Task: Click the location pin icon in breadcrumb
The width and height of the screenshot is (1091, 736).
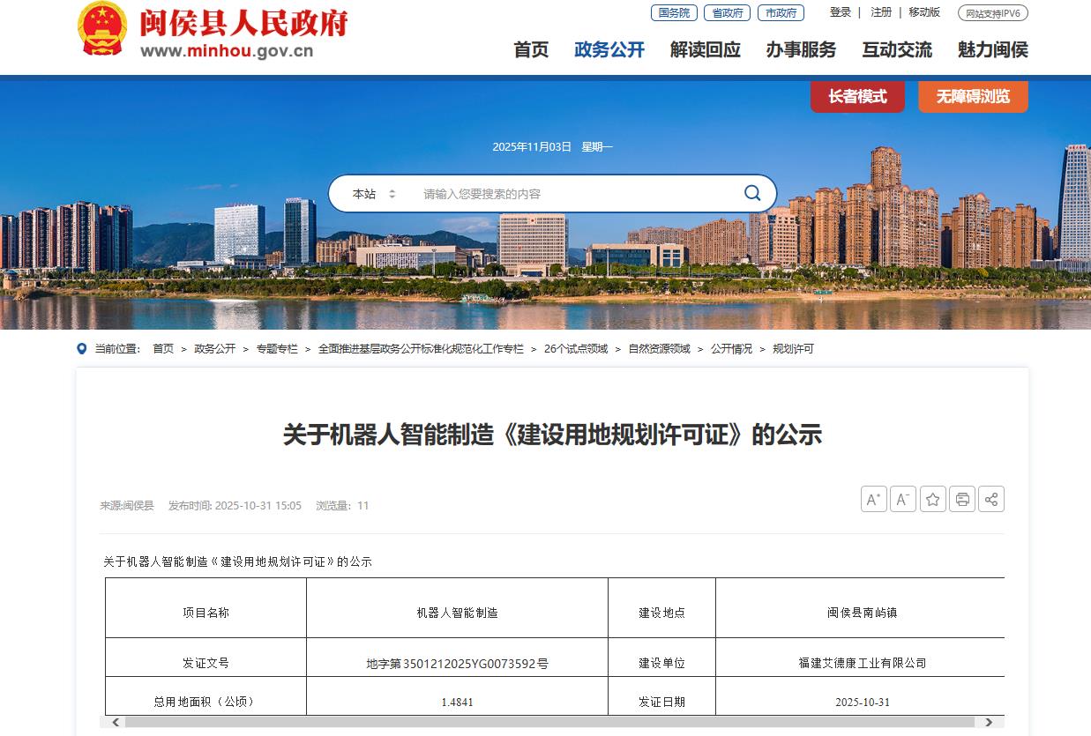Action: coord(82,349)
